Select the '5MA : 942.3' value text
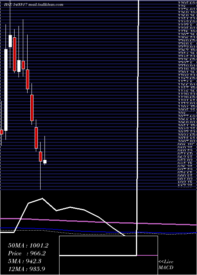 (x=25, y=261)
